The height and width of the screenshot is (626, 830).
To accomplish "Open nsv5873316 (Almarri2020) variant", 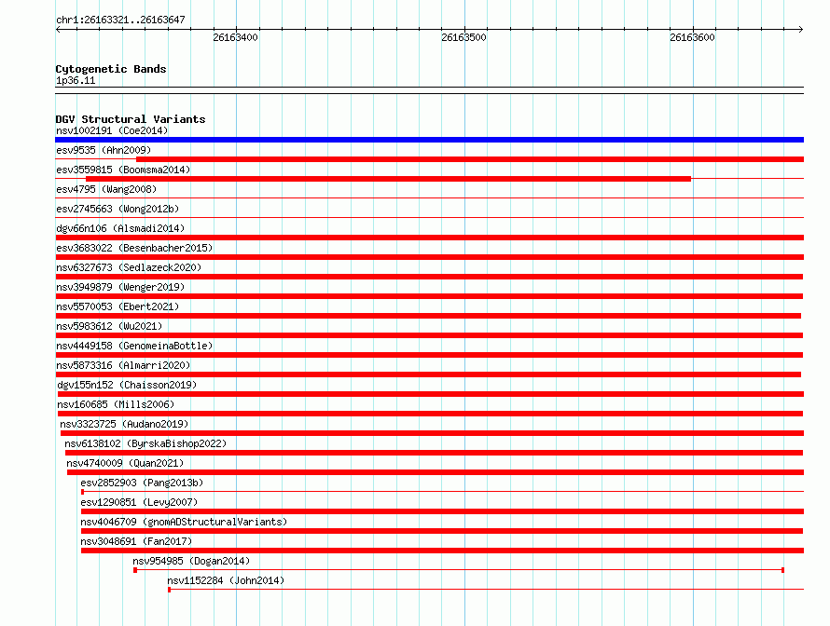I will point(123,365).
